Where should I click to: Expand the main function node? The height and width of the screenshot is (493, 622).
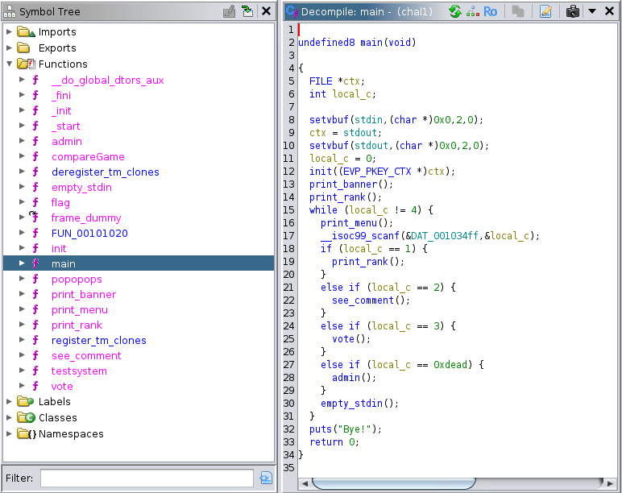point(23,263)
